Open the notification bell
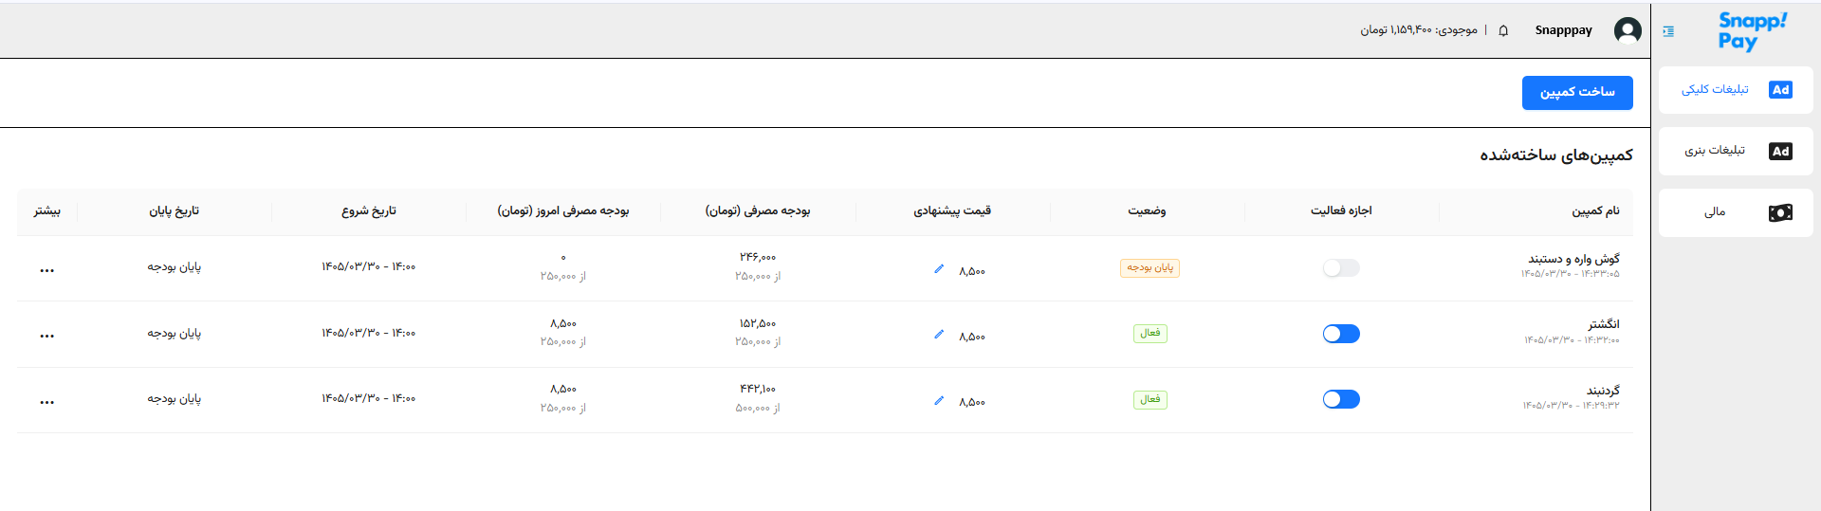 (x=1503, y=31)
